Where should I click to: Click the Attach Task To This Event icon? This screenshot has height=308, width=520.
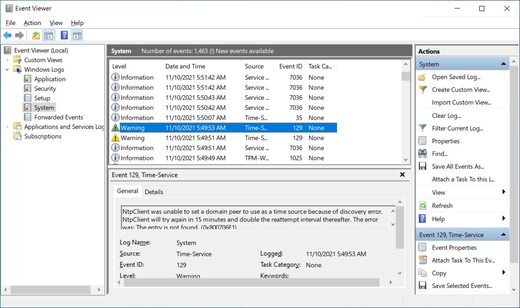click(422, 260)
